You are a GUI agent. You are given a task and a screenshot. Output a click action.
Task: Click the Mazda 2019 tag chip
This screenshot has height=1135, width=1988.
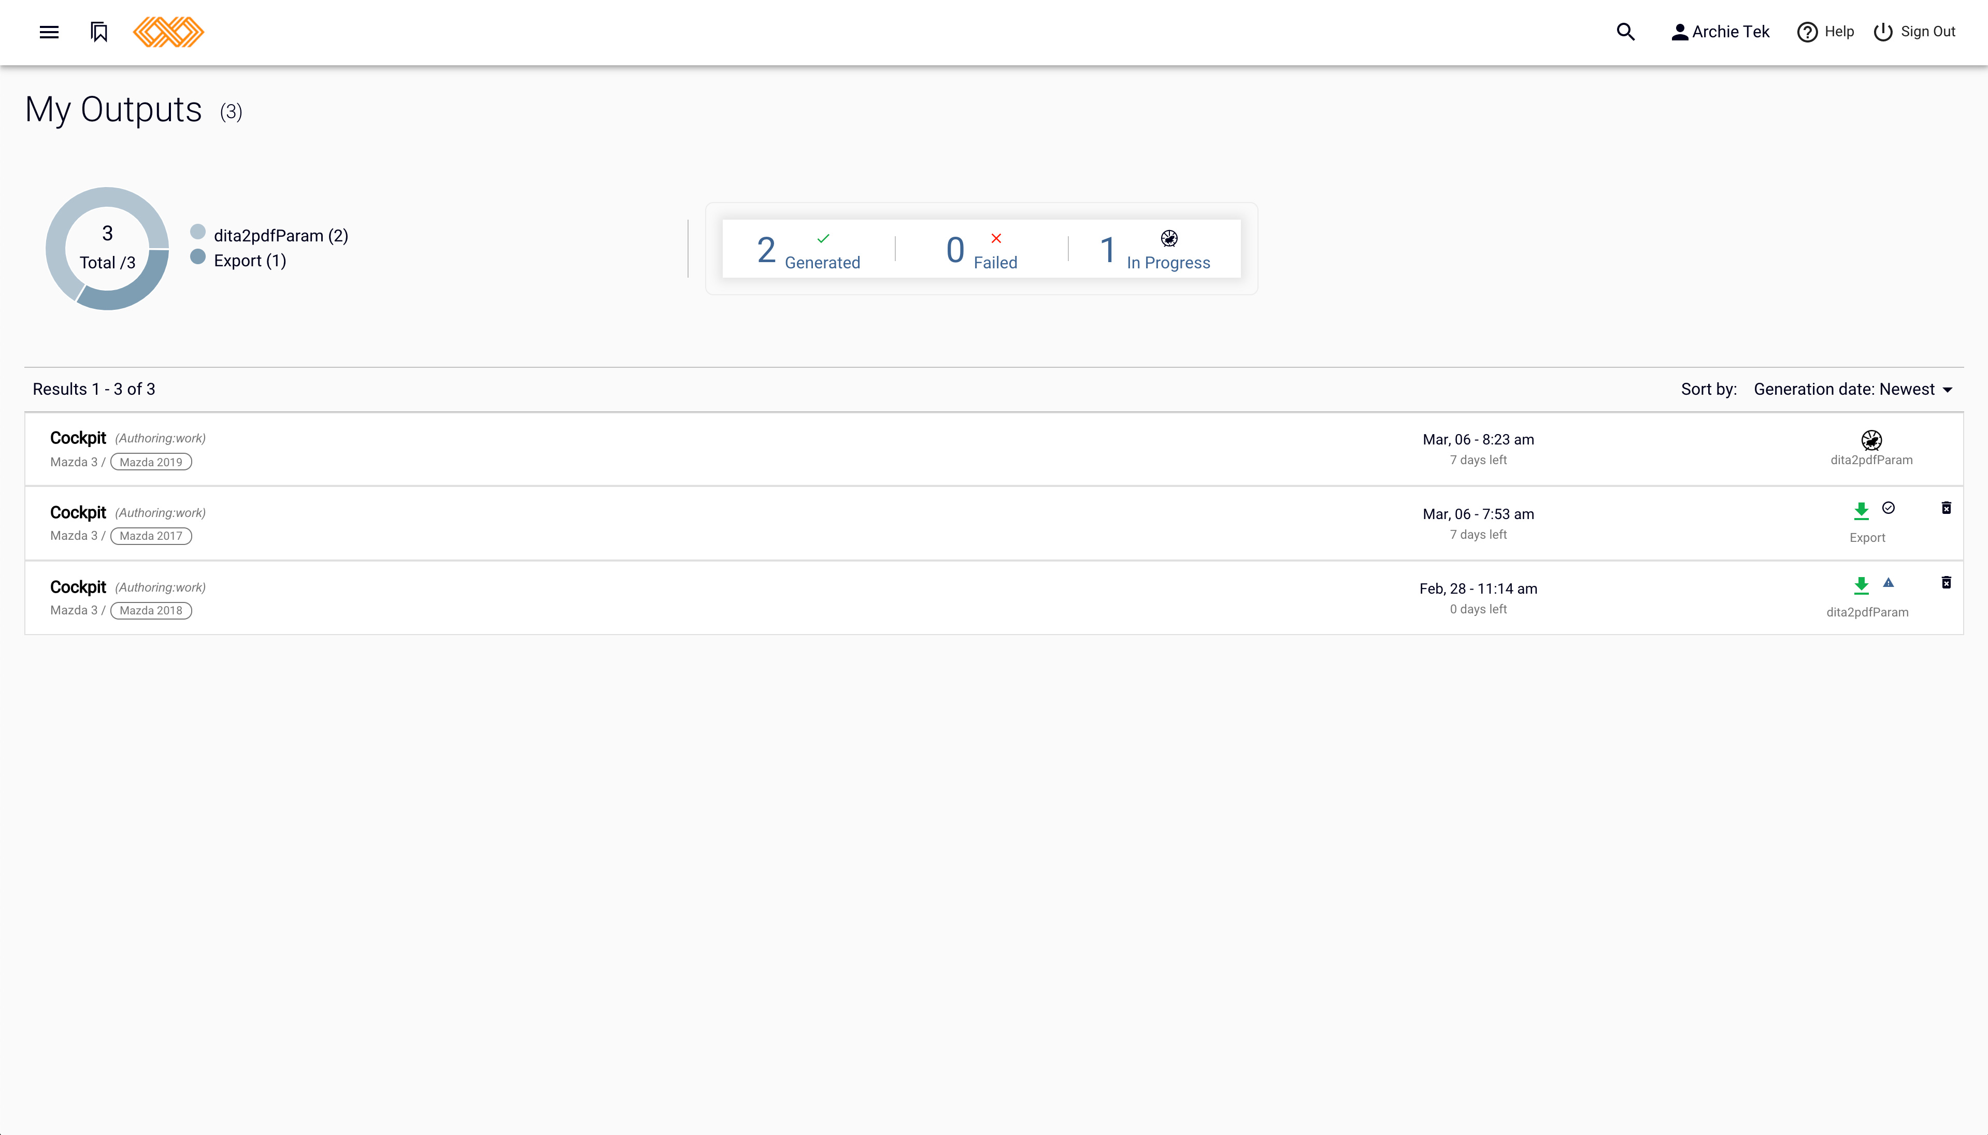[x=151, y=462]
